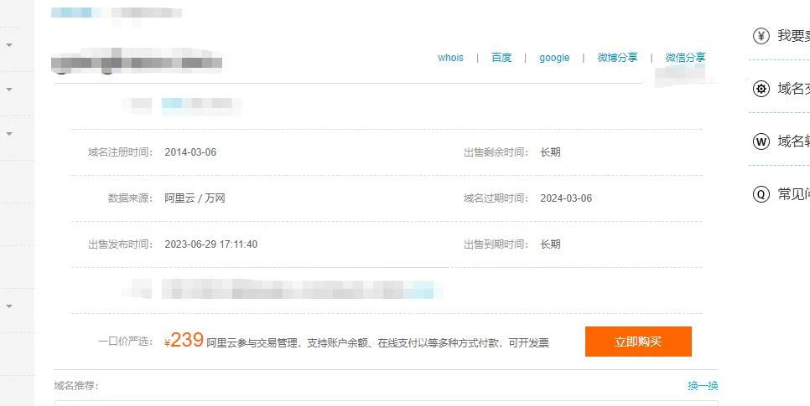The height and width of the screenshot is (406, 810).
Task: Expand the topmost left sidebar arrow
Action: 8,44
